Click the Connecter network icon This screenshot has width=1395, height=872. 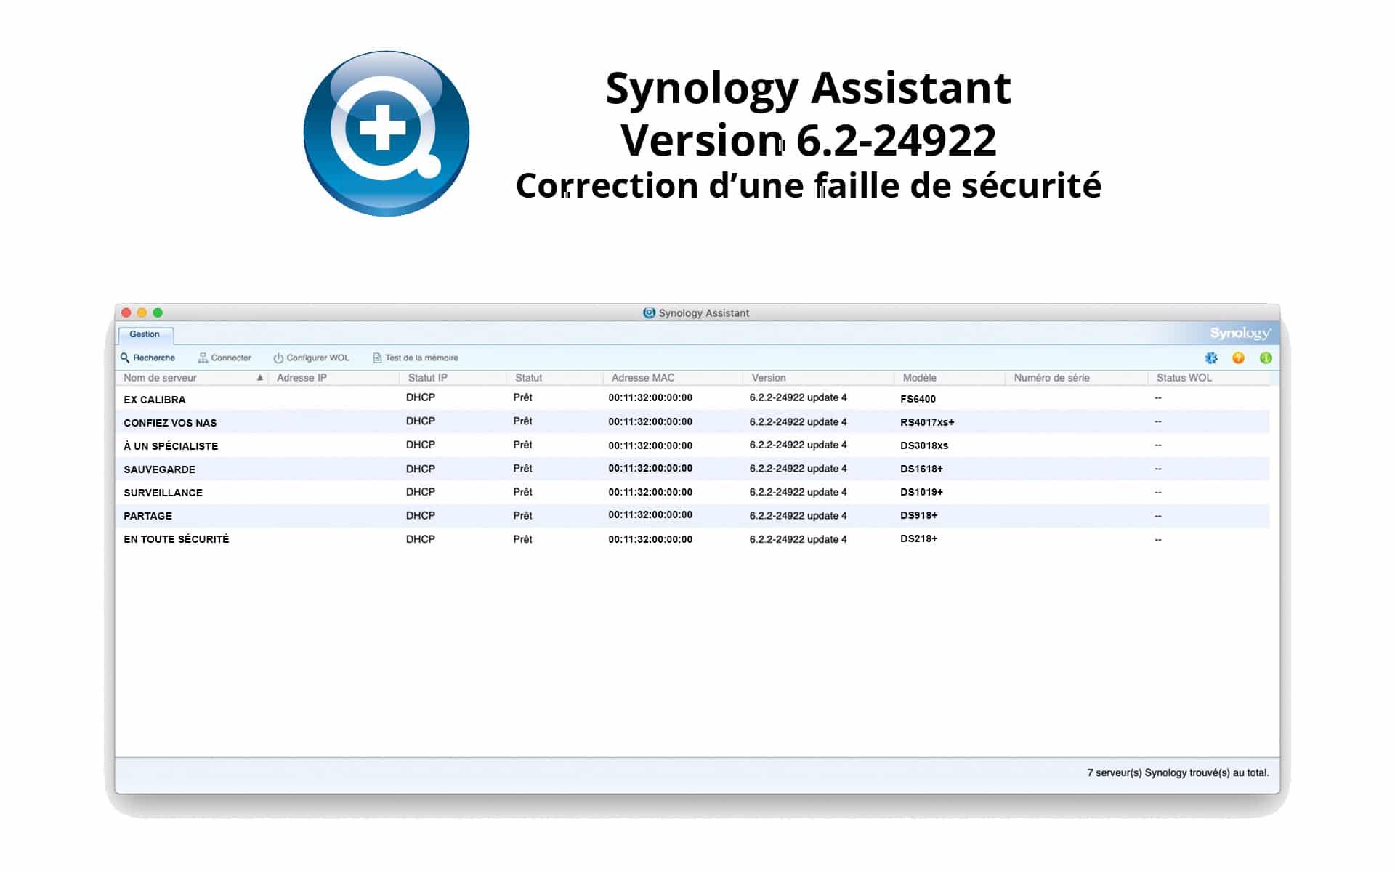[x=203, y=358]
